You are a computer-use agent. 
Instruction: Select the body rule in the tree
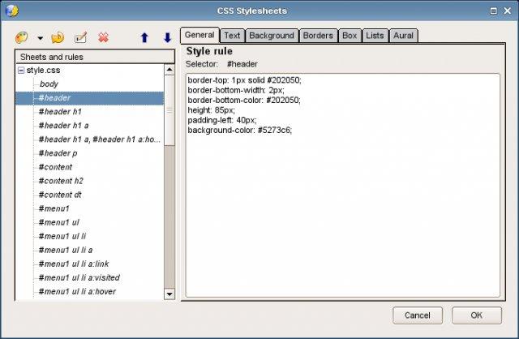coord(49,84)
